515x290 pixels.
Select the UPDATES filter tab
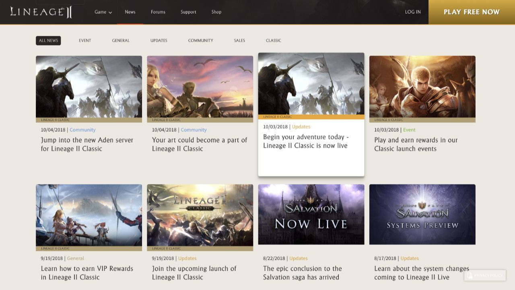[159, 41]
